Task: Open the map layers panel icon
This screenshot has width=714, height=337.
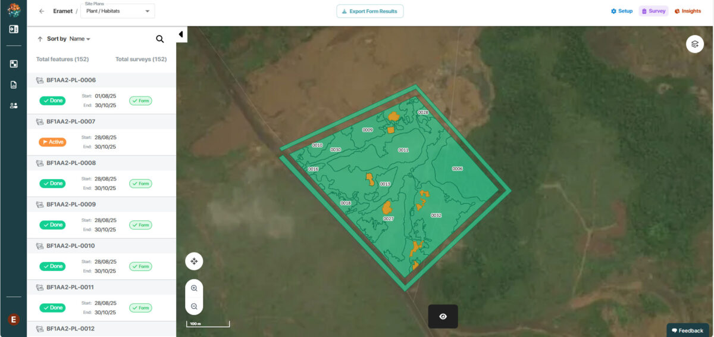Action: point(694,44)
